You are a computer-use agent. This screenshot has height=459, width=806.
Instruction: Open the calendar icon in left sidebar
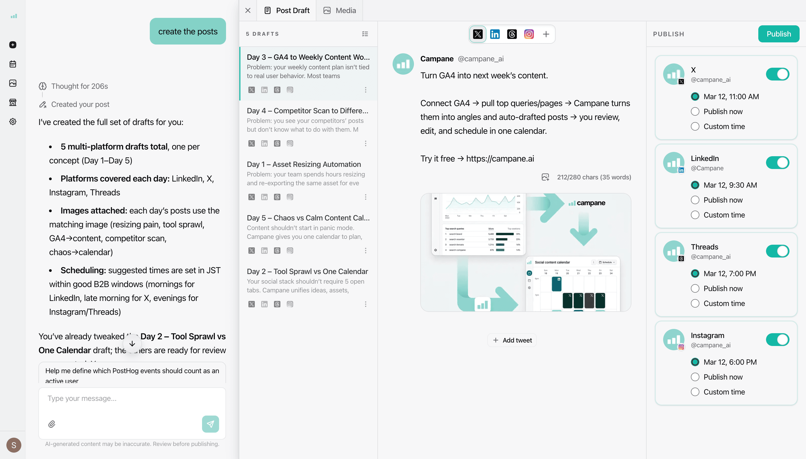[13, 64]
